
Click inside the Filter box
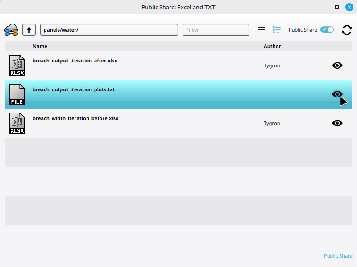coord(216,29)
